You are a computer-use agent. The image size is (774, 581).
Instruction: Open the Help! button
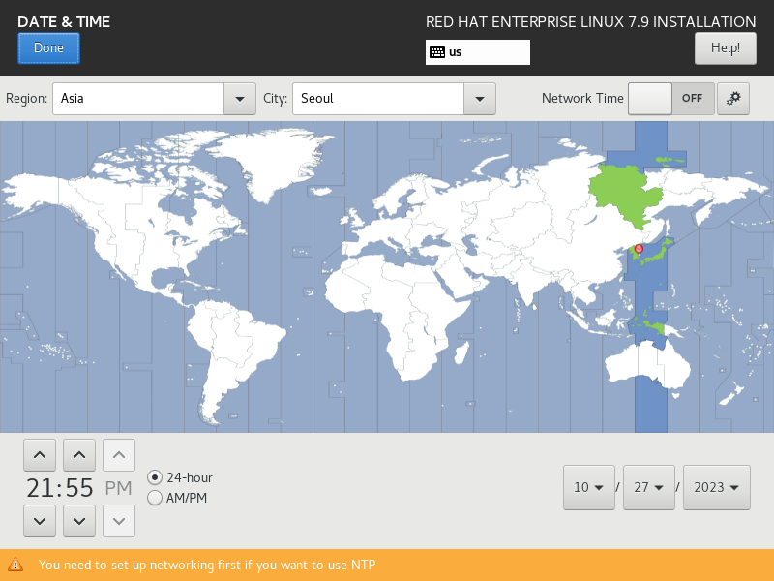[725, 47]
